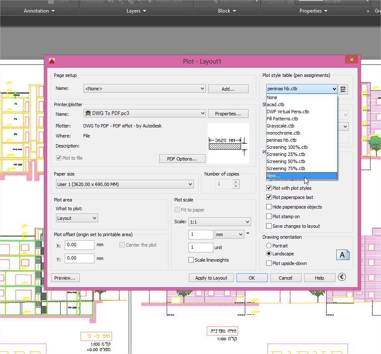Click the collapse dialog arrow icon

[x=343, y=278]
